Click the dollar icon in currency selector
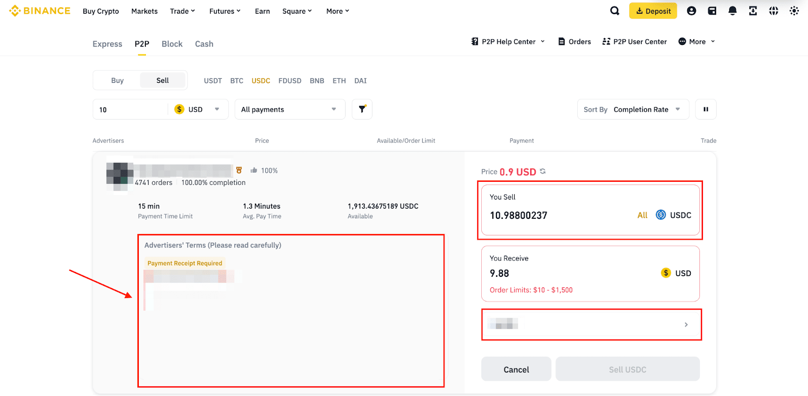Image resolution: width=808 pixels, height=396 pixels. pyautogui.click(x=179, y=109)
